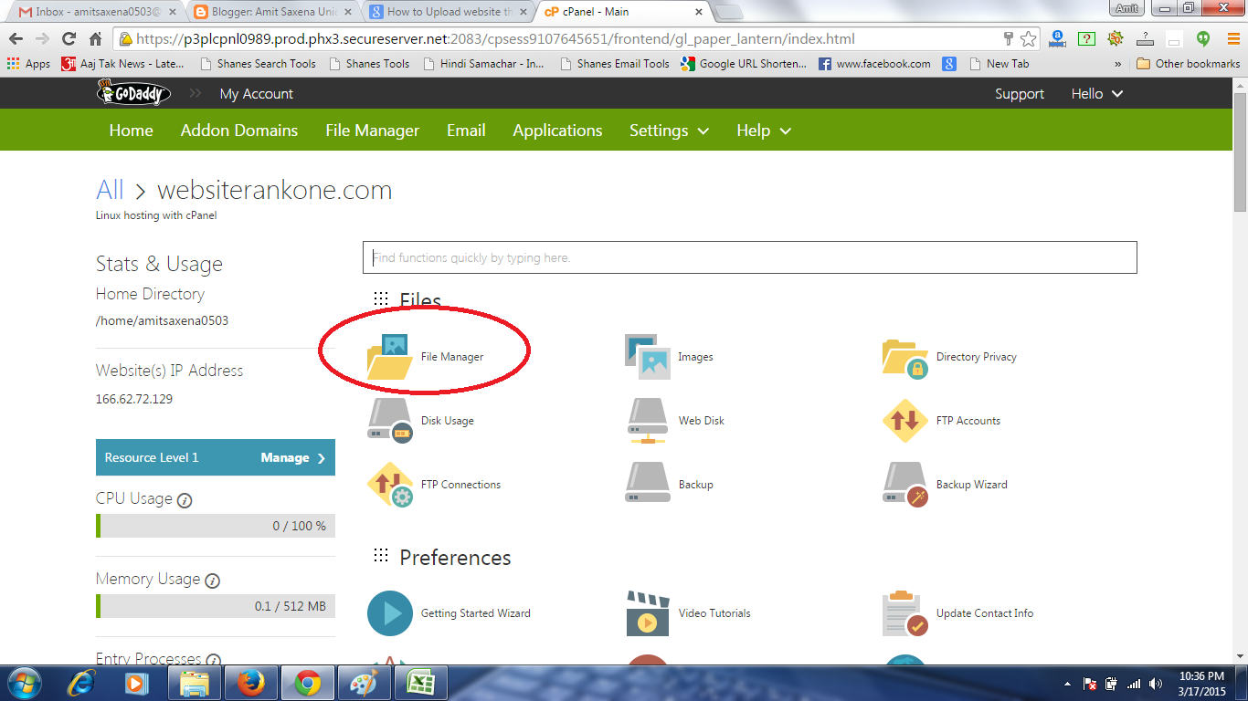Bookmark page with star icon
The image size is (1248, 701).
pyautogui.click(x=1029, y=39)
